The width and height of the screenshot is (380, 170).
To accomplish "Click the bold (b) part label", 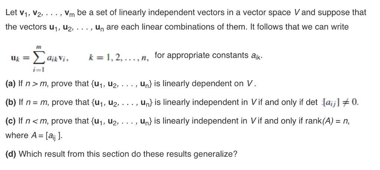I will pos(10,102).
